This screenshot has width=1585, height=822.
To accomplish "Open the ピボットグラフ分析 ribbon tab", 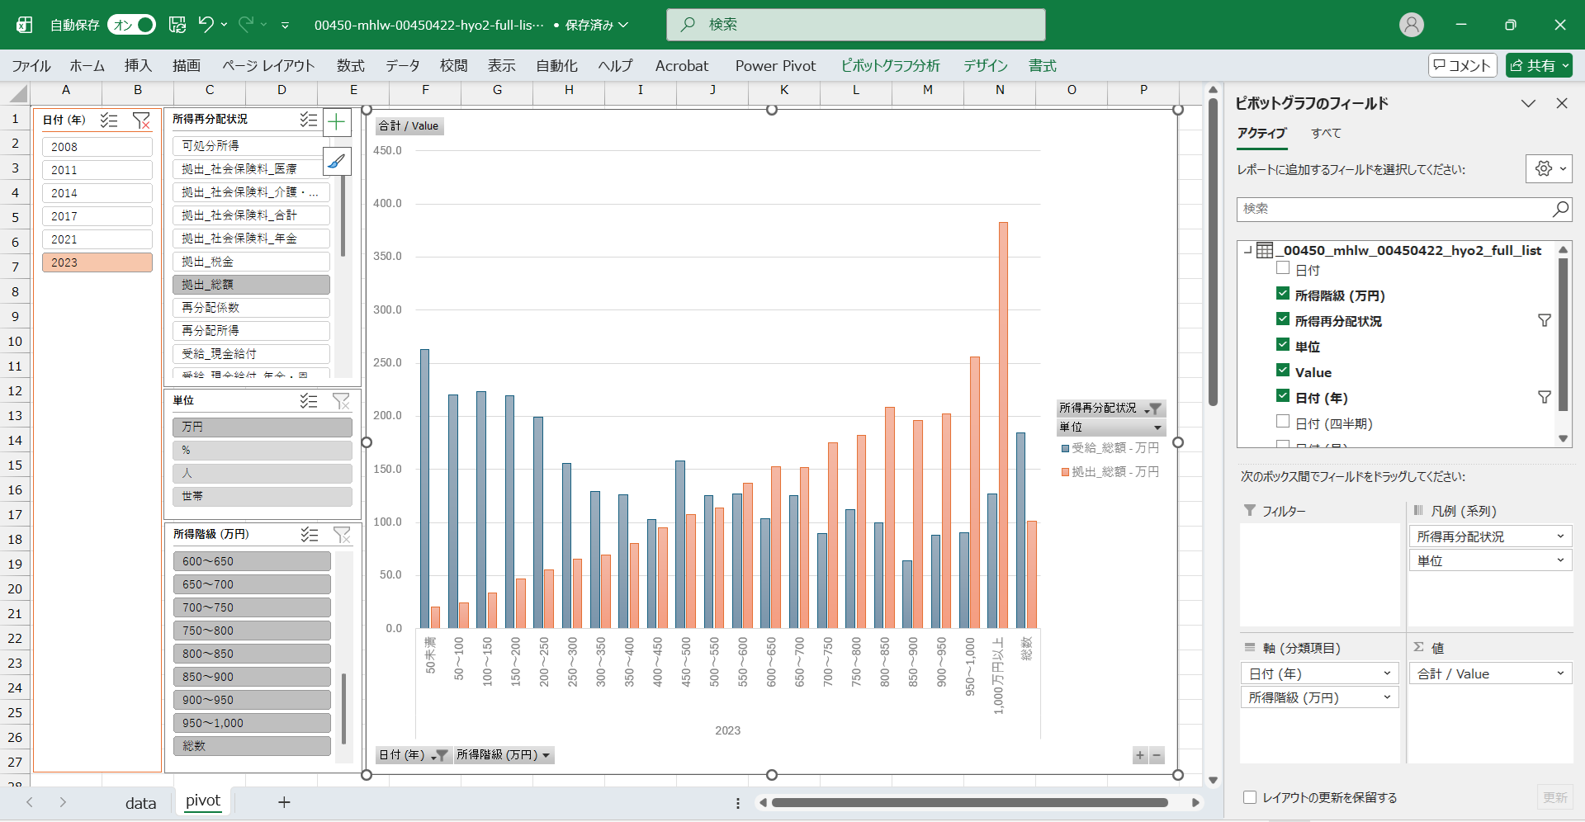I will pyautogui.click(x=890, y=66).
